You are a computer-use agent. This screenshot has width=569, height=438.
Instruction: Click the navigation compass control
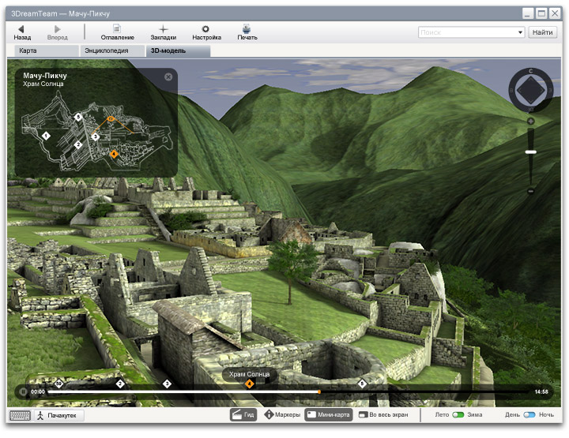530,90
